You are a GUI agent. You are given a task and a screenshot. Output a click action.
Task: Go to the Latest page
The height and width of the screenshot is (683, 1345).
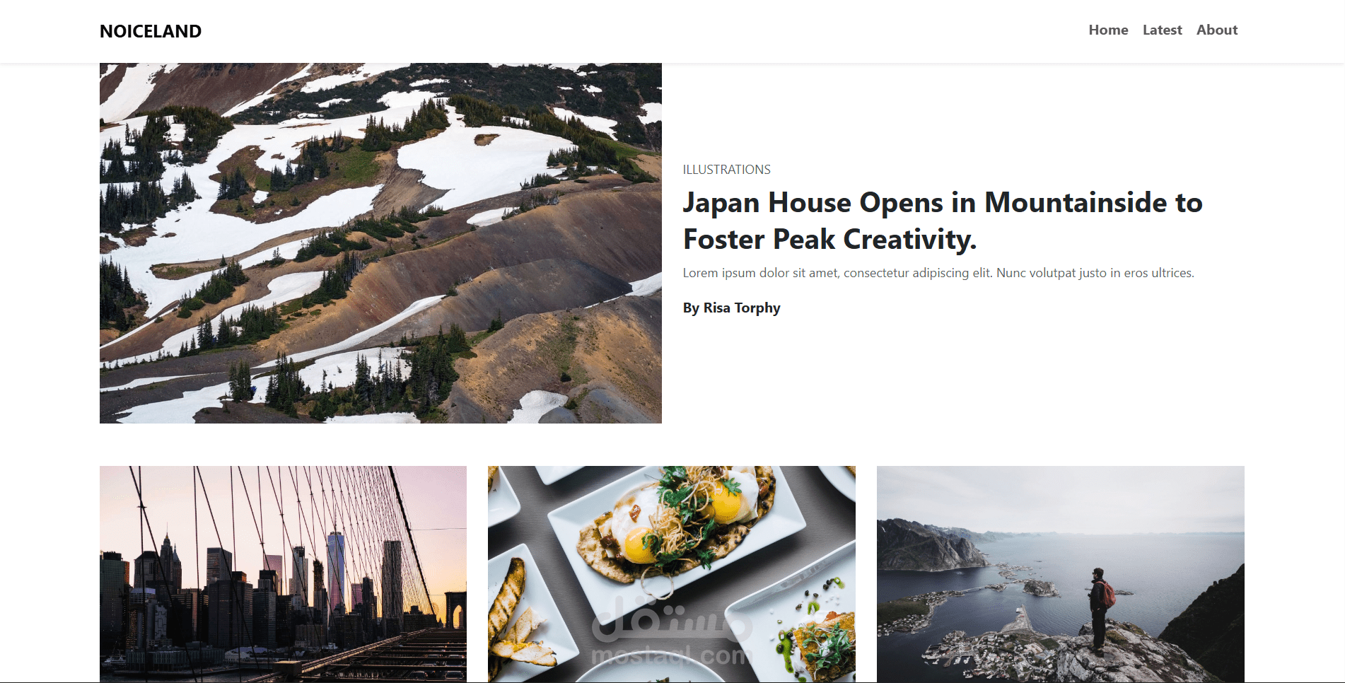click(x=1162, y=30)
